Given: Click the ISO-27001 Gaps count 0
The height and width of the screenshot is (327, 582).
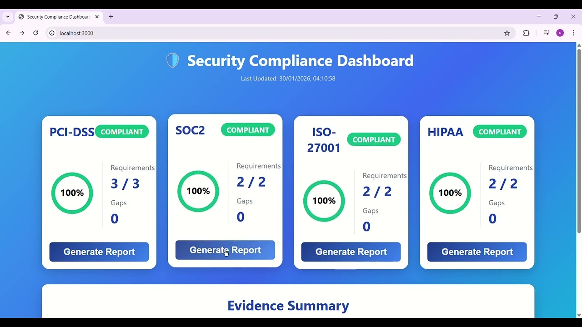Looking at the screenshot, I should (x=366, y=227).
